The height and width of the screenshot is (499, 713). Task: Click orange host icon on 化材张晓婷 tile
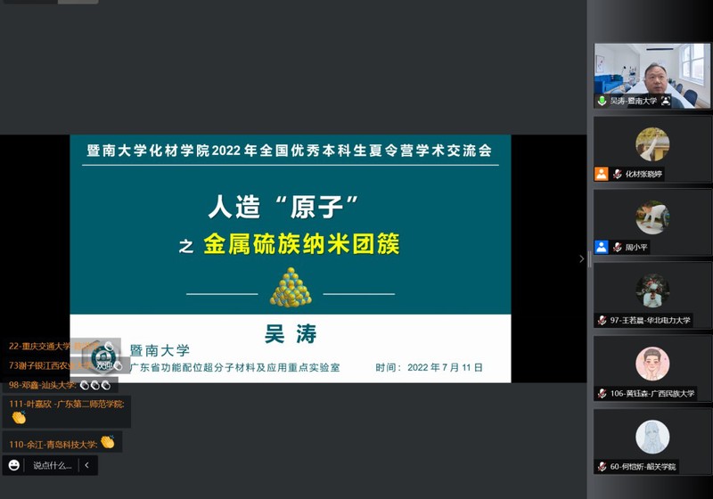[x=602, y=175]
